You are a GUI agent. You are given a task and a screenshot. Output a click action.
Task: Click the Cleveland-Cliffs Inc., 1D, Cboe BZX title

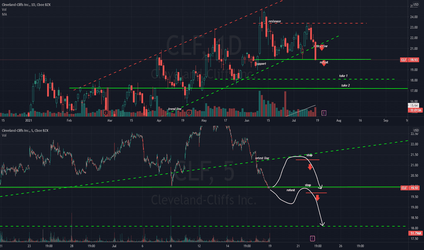click(26, 5)
